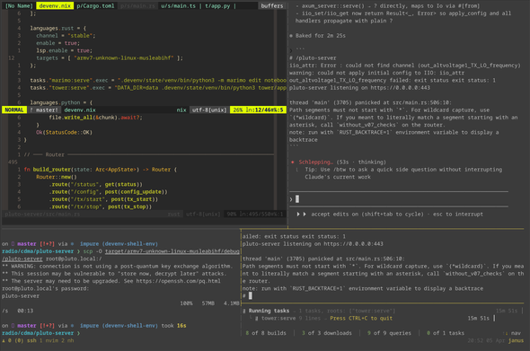The width and height of the screenshot is (530, 351).
Task: Click the accept edits mode arrows icon
Action: point(301,214)
